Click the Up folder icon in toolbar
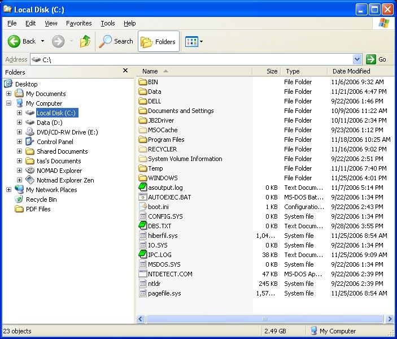This screenshot has width=397, height=339. click(85, 41)
